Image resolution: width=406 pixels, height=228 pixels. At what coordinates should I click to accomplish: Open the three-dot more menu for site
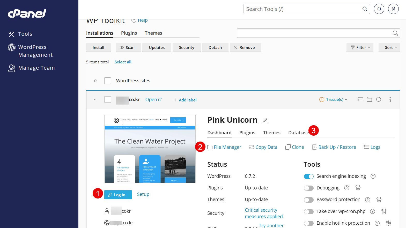coord(390,99)
